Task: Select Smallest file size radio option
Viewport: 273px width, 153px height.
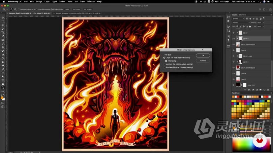Action: (164, 67)
